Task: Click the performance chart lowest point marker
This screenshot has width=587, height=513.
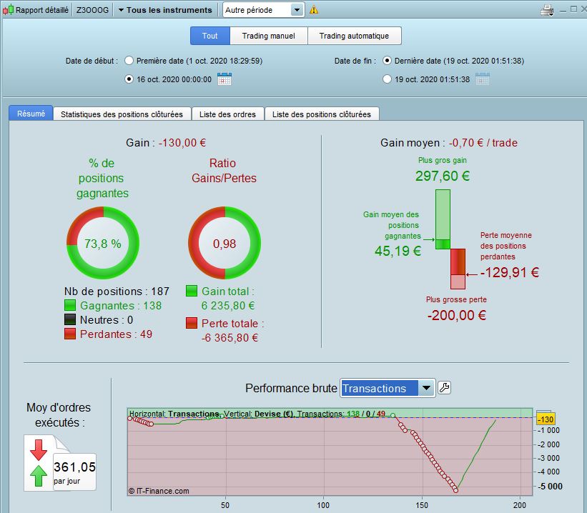Action: point(455,490)
